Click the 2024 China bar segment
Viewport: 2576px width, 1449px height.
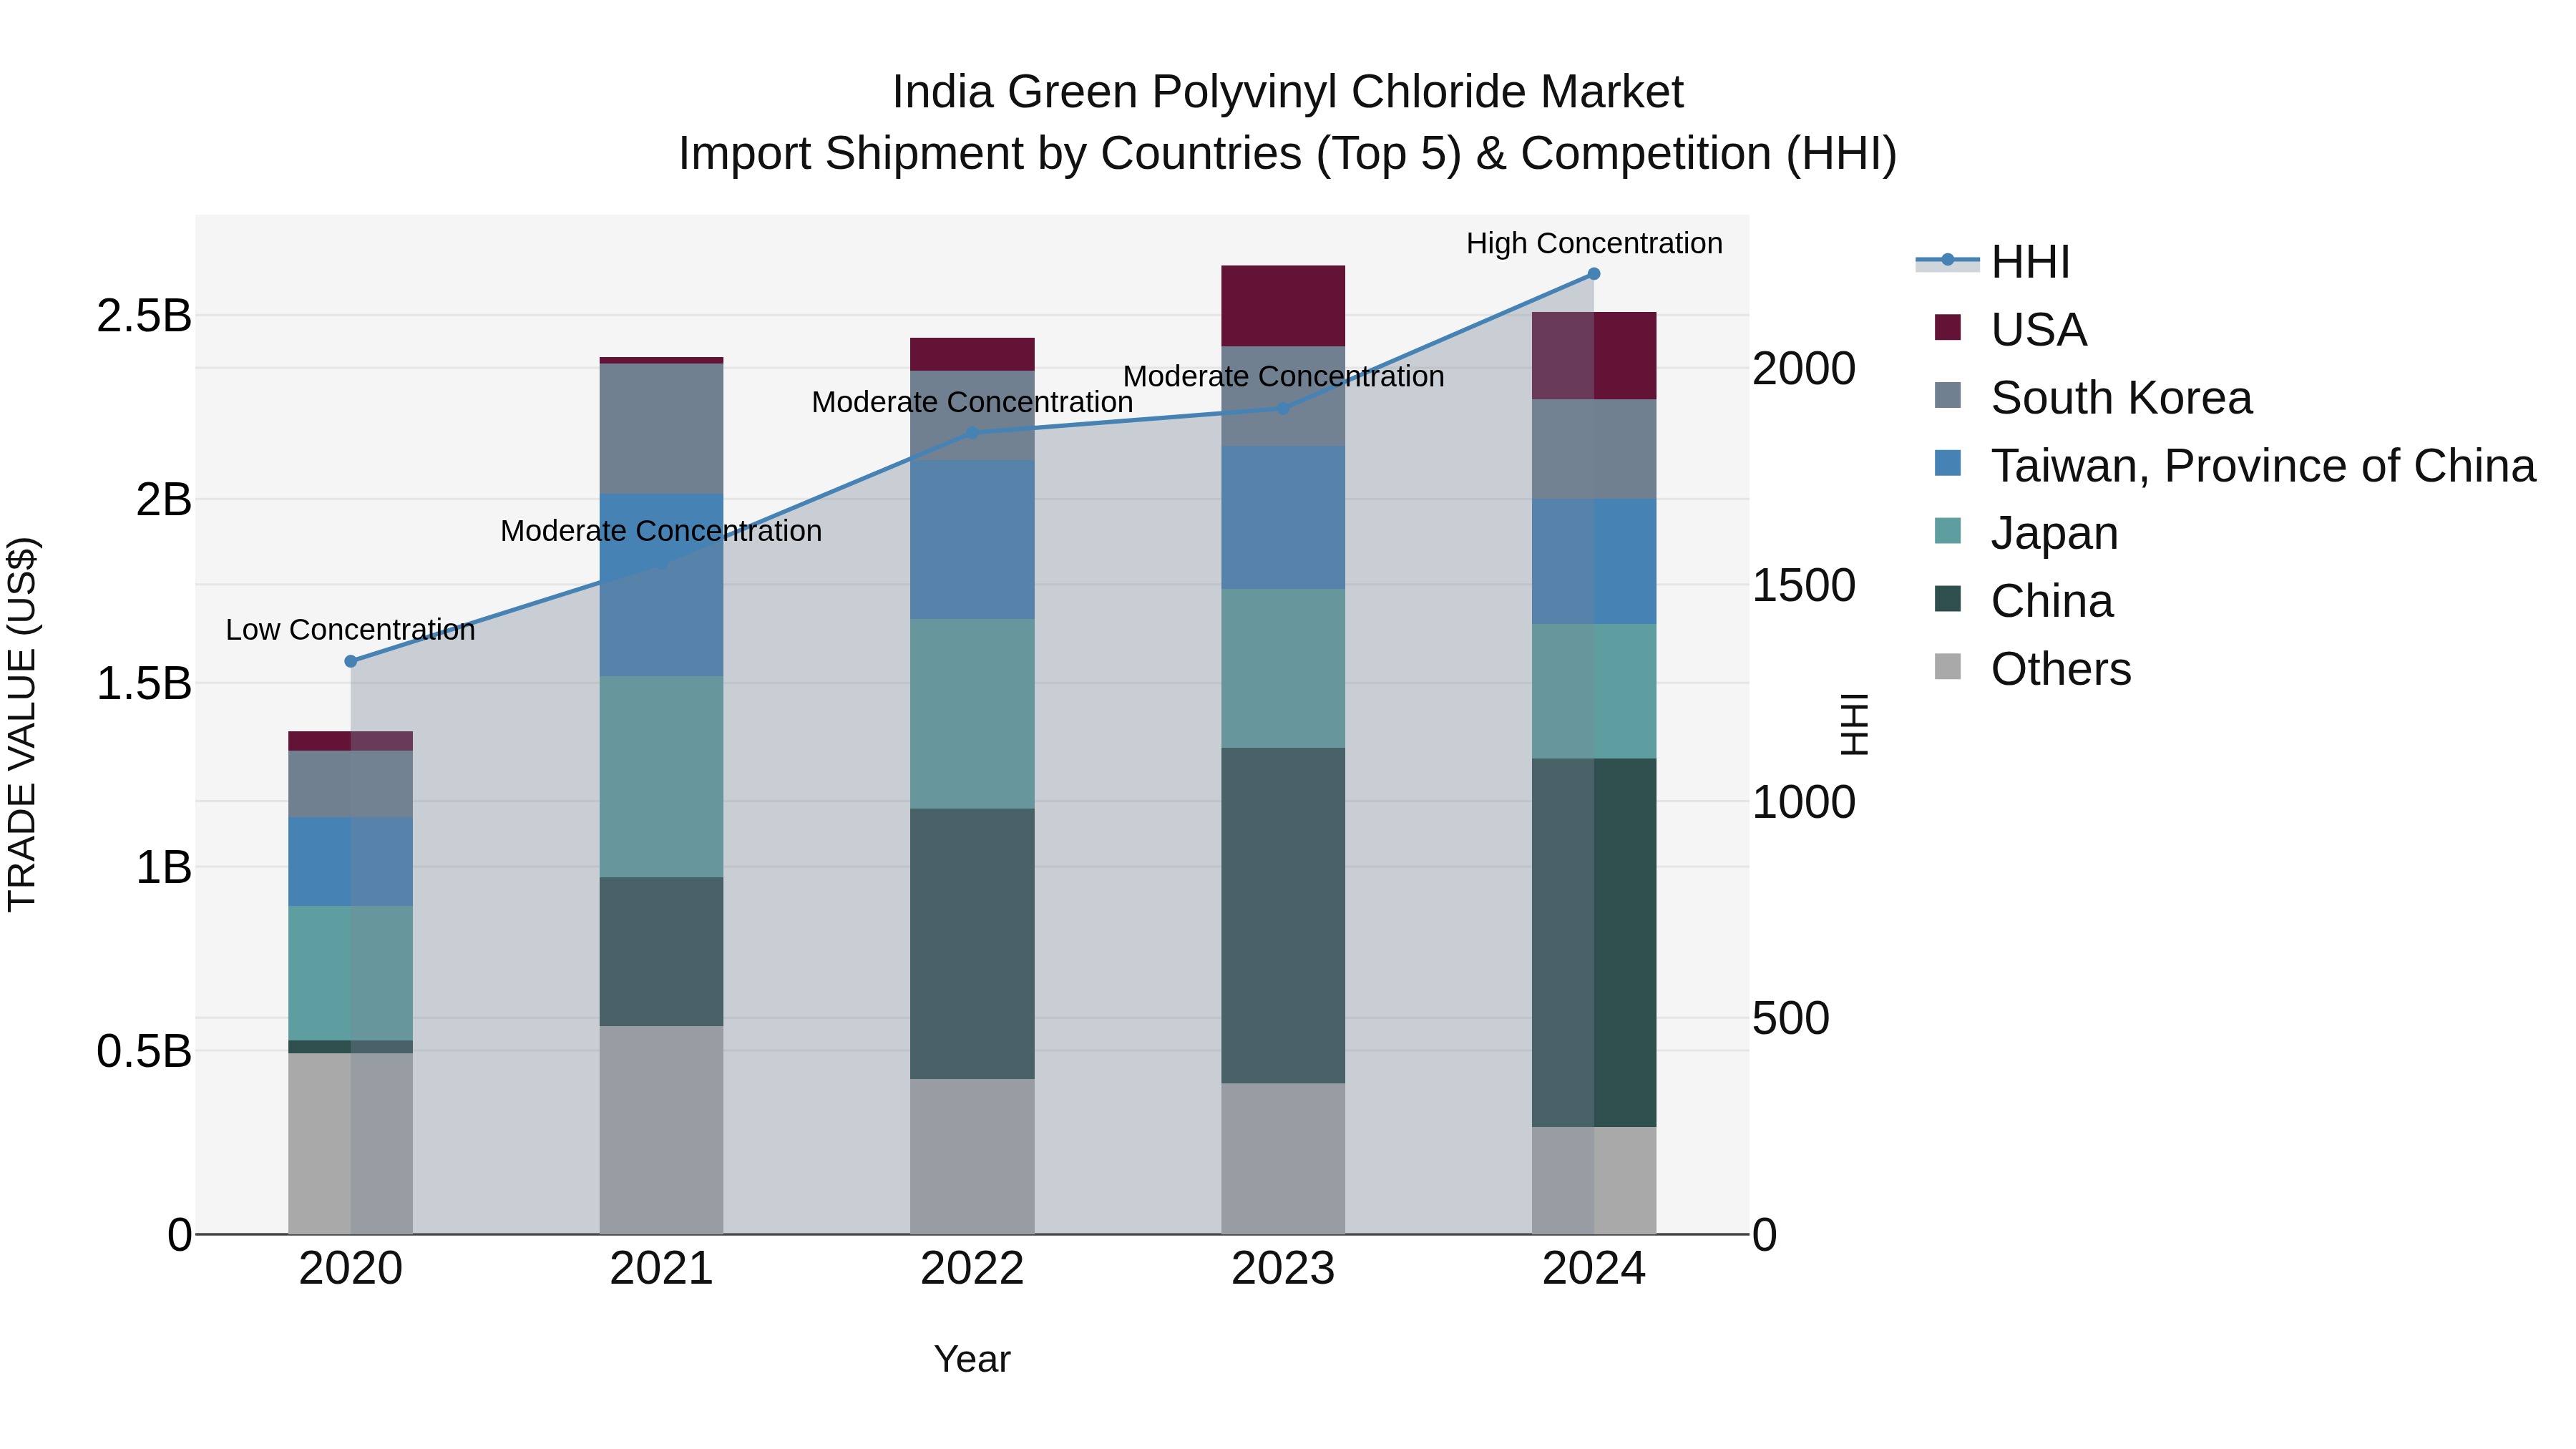click(x=1594, y=943)
